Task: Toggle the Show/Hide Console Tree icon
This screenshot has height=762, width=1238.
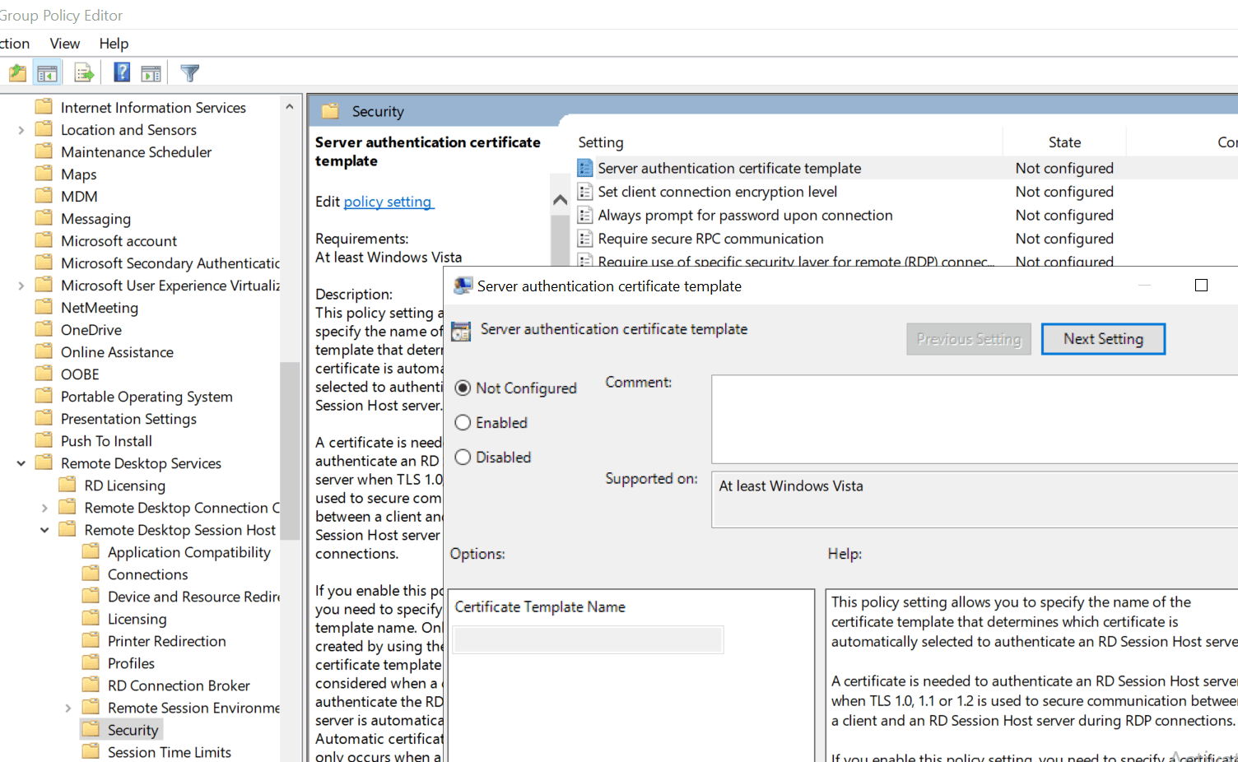Action: (47, 72)
